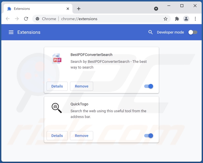
Task: Click the search extensions magnifier icon
Action: point(151,32)
